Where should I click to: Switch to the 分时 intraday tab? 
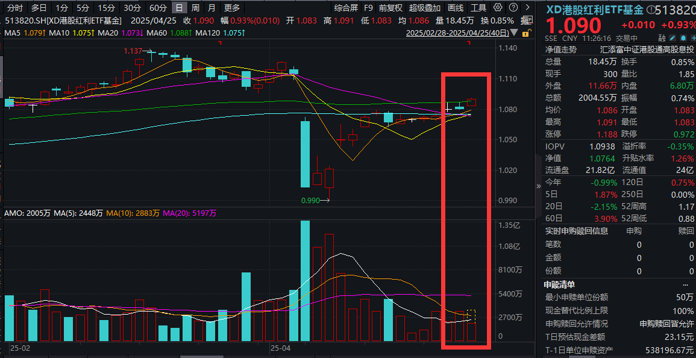pos(14,8)
